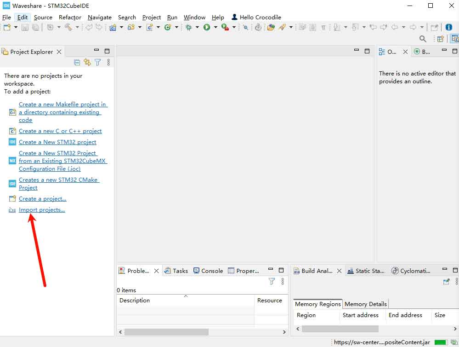Click the Project Explorer filter icon
The image size is (459, 347).
pos(97,62)
